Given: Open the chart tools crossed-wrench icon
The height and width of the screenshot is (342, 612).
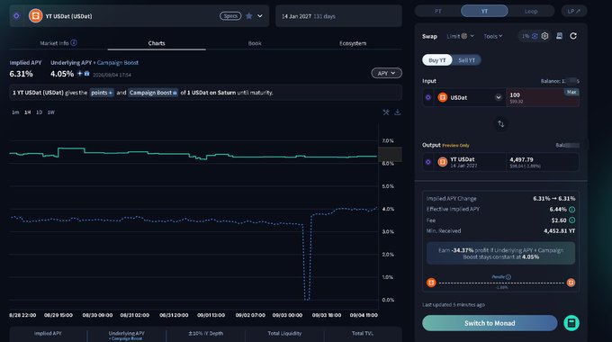Looking at the screenshot, I should 386,112.
